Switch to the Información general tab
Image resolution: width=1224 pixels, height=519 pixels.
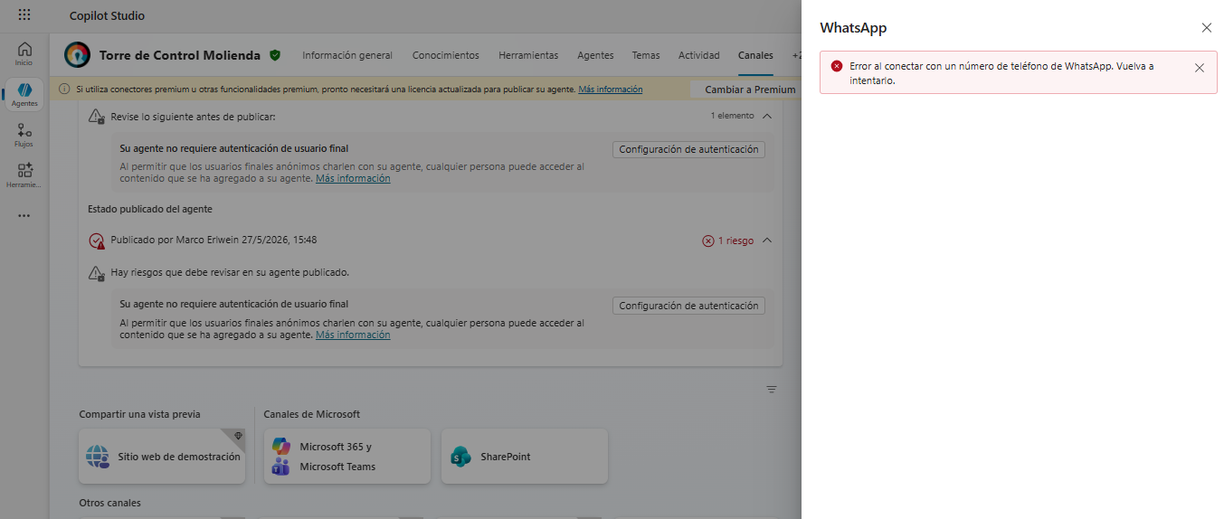[x=347, y=55]
